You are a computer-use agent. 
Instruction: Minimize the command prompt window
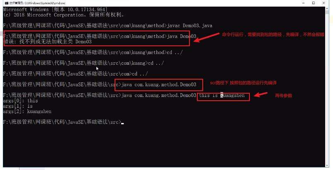pos(303,3)
